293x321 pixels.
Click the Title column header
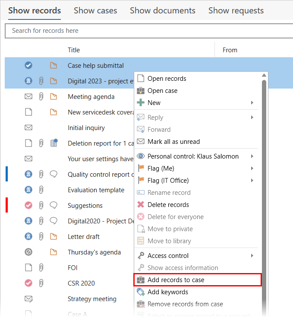(74, 50)
